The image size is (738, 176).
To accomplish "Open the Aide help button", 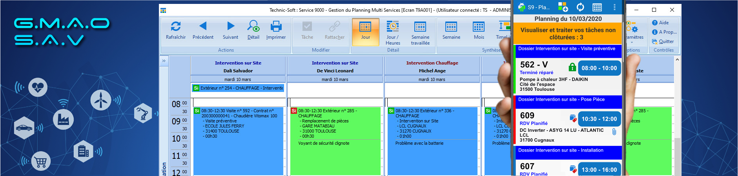I will (661, 23).
